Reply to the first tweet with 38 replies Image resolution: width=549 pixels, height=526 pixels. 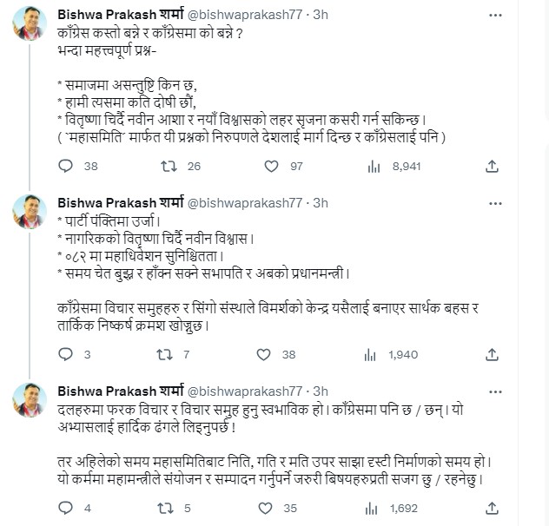click(65, 166)
